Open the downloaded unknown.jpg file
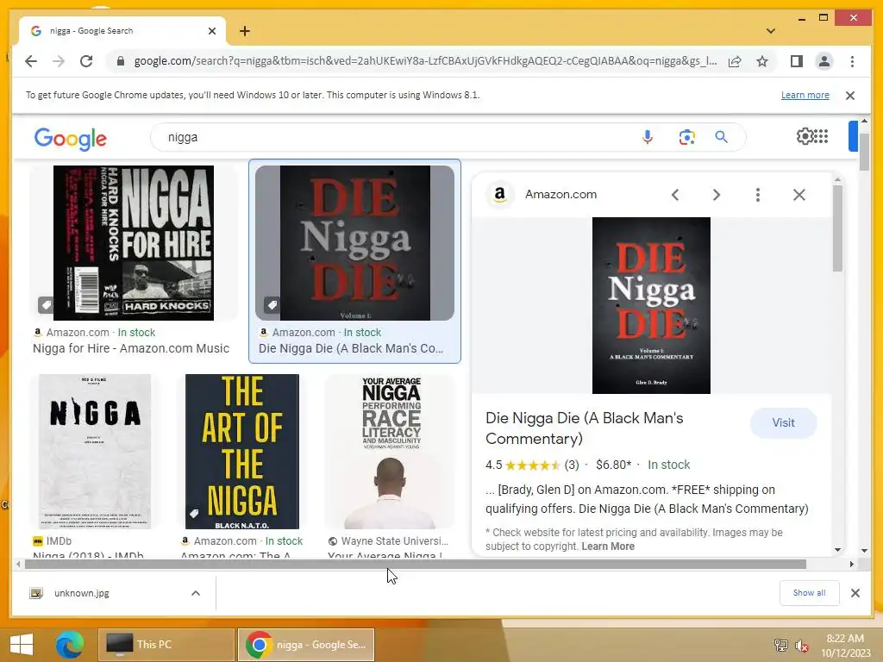This screenshot has width=883, height=662. 82,593
